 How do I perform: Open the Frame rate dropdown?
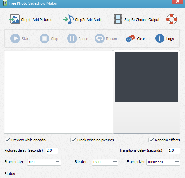click(44, 162)
